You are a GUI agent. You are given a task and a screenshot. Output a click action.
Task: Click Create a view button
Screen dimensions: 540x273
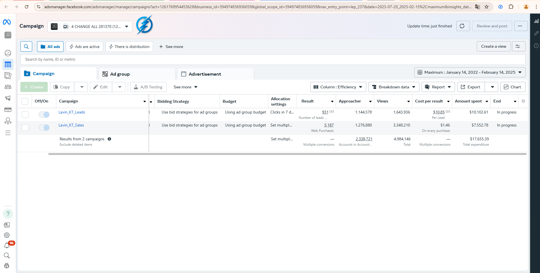click(494, 46)
